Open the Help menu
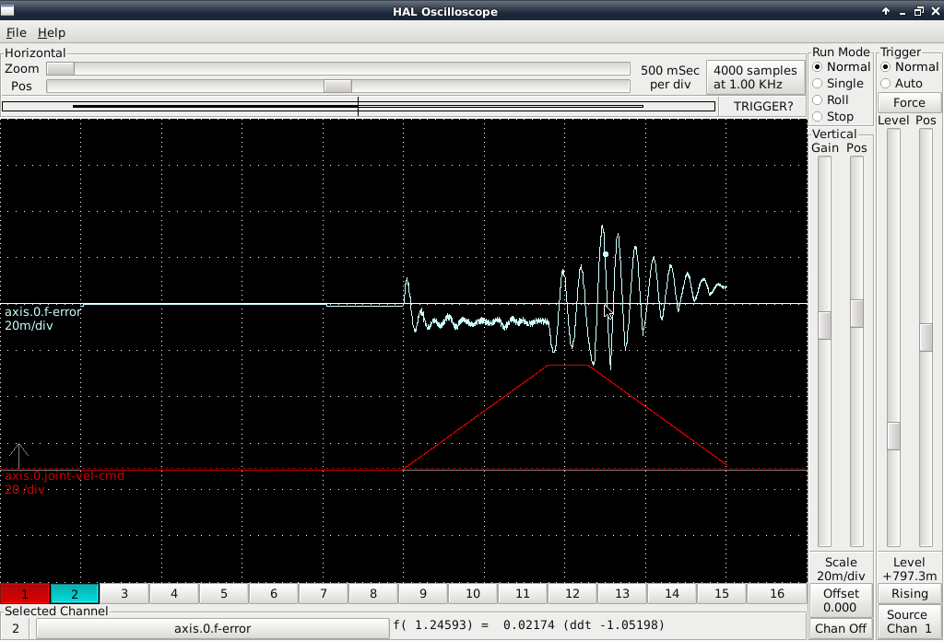This screenshot has width=944, height=641. click(52, 32)
